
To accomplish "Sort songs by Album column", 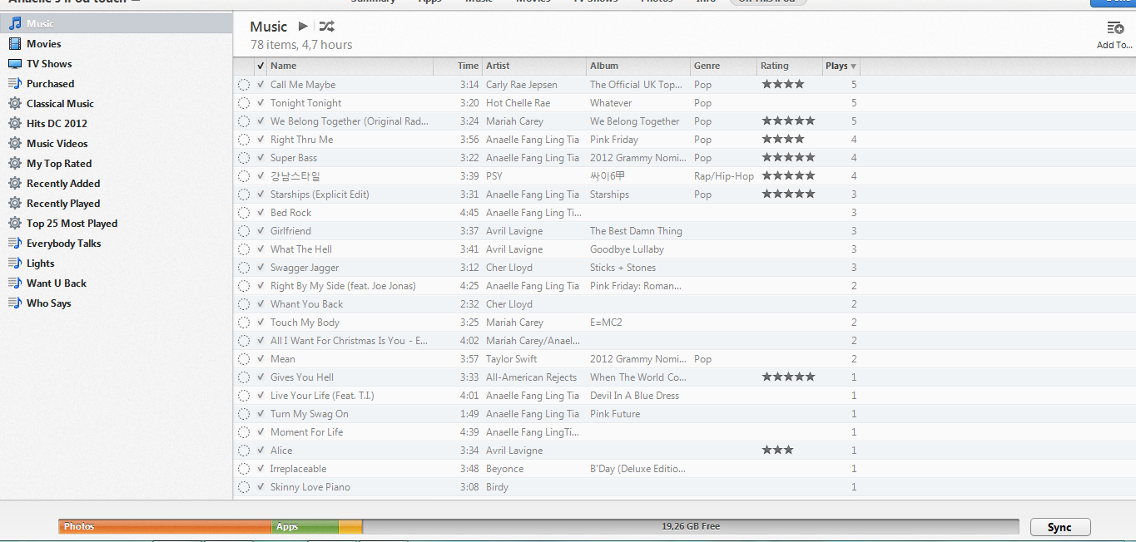I will click(x=638, y=66).
